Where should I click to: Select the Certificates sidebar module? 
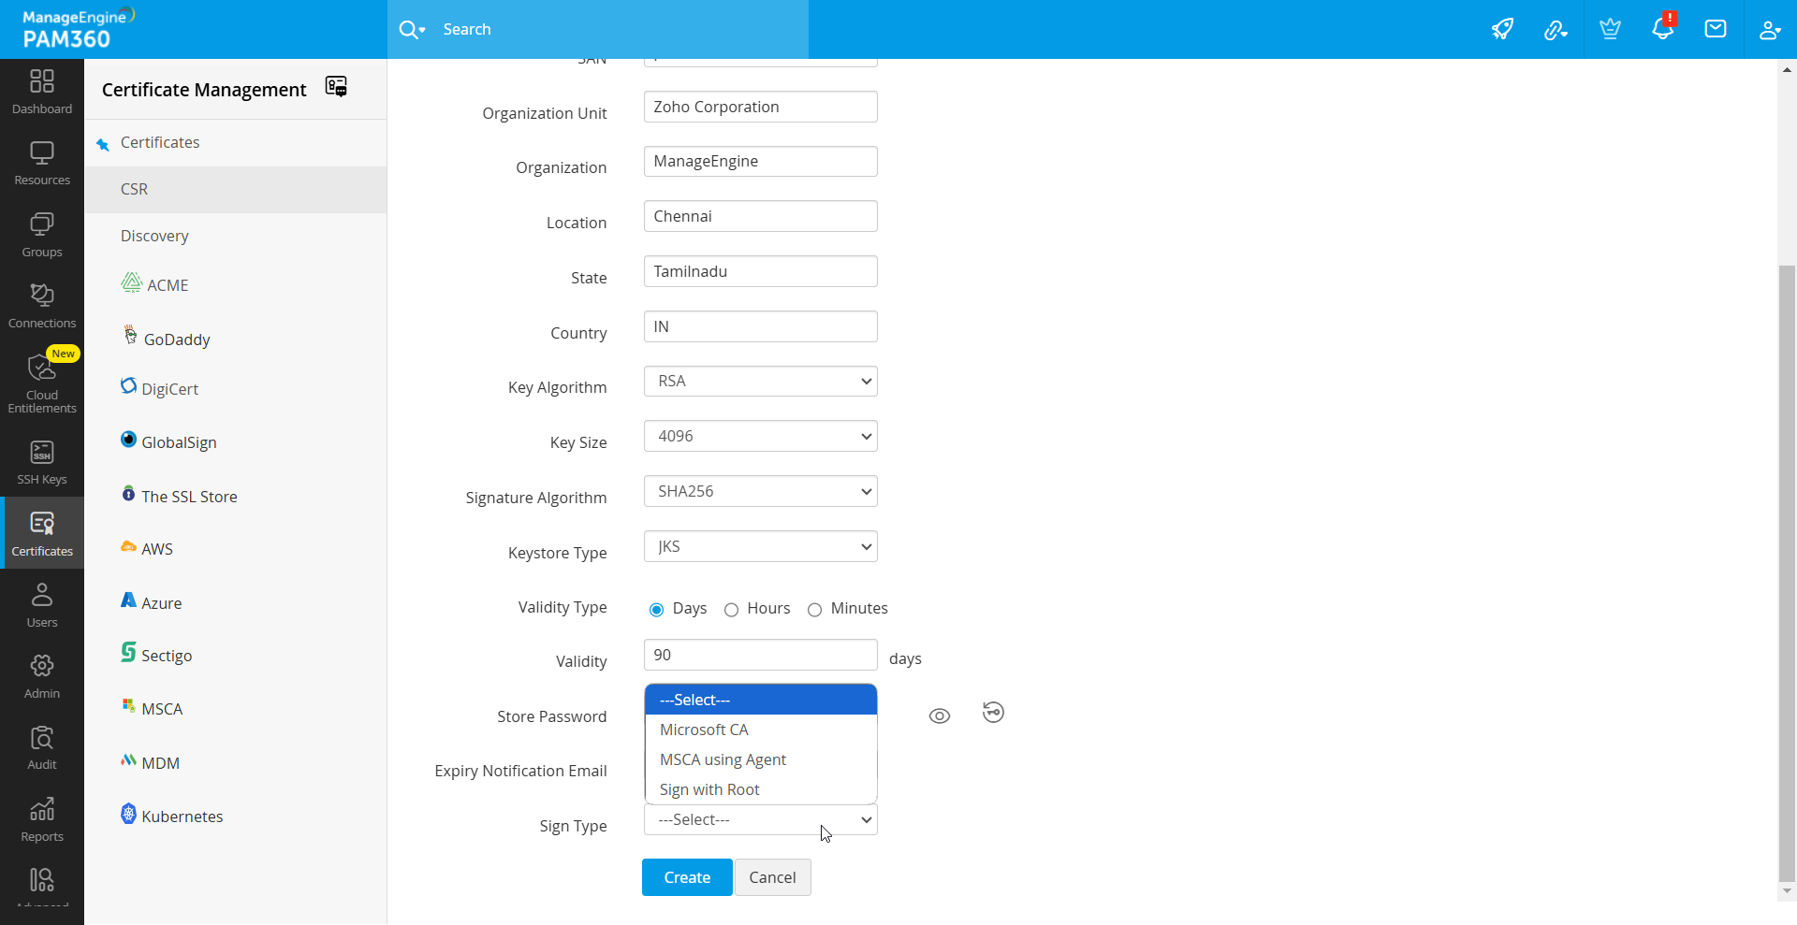point(42,534)
